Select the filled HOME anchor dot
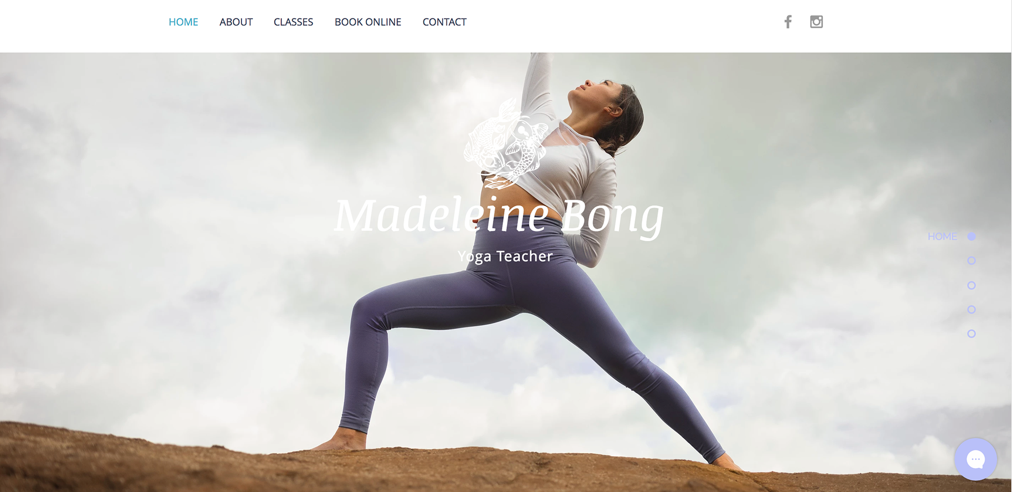 pos(971,237)
